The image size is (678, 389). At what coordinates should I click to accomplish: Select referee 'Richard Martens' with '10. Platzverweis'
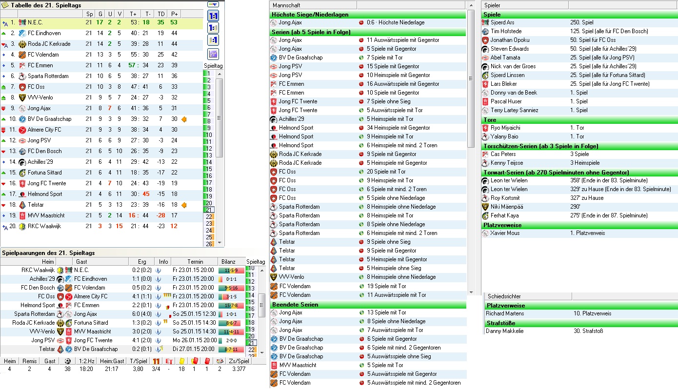point(581,313)
